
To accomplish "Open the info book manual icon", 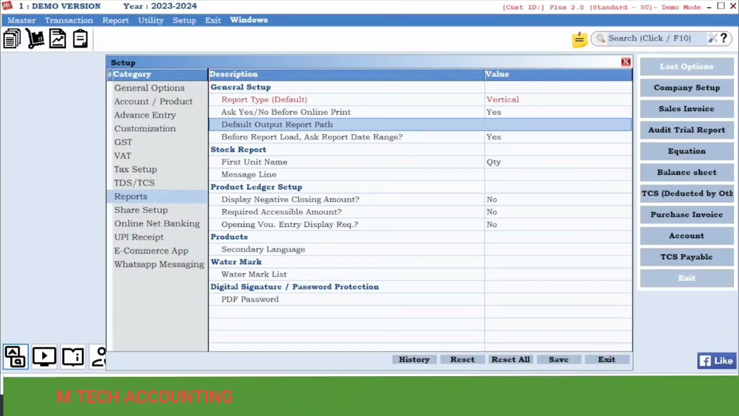I will tap(73, 356).
